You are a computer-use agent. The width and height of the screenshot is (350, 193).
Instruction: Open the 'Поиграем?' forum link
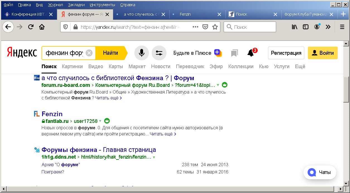[x=53, y=172]
